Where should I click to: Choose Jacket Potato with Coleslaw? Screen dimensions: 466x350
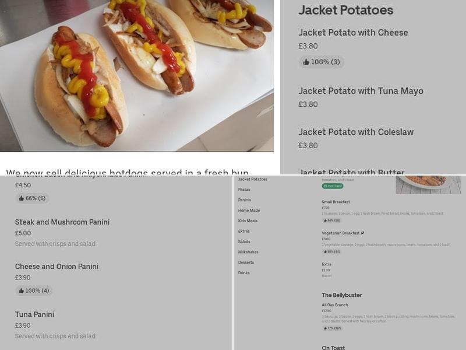click(x=356, y=132)
